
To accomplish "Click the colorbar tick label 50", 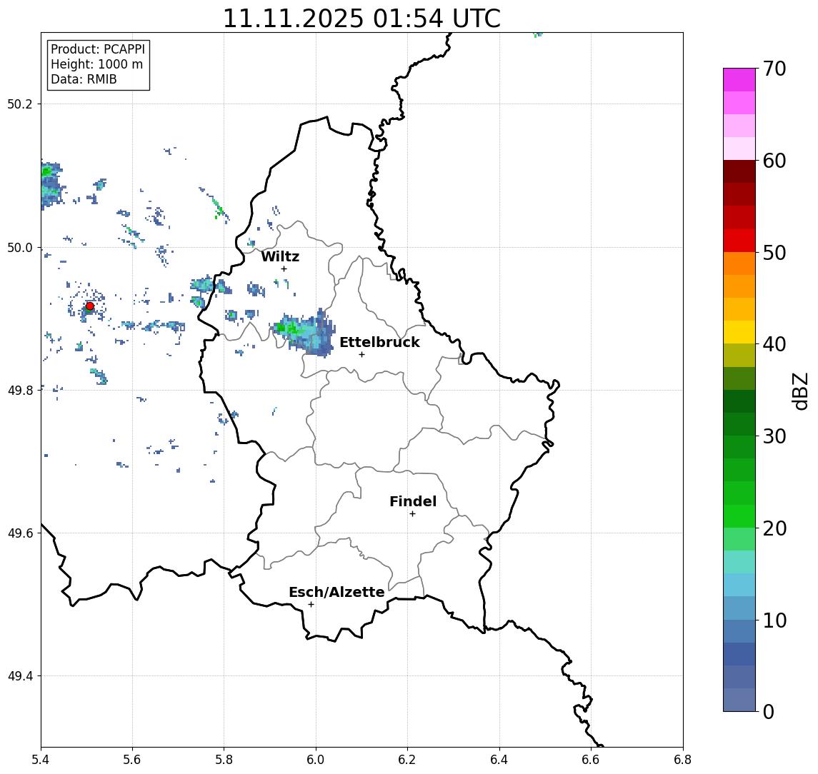I will 774,253.
